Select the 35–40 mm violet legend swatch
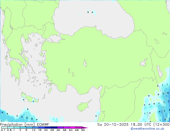 [66, 128]
